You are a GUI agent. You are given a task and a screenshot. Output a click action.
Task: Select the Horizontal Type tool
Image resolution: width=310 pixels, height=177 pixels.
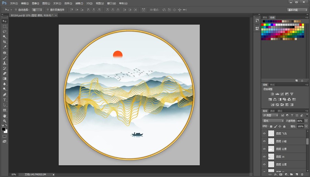4,100
